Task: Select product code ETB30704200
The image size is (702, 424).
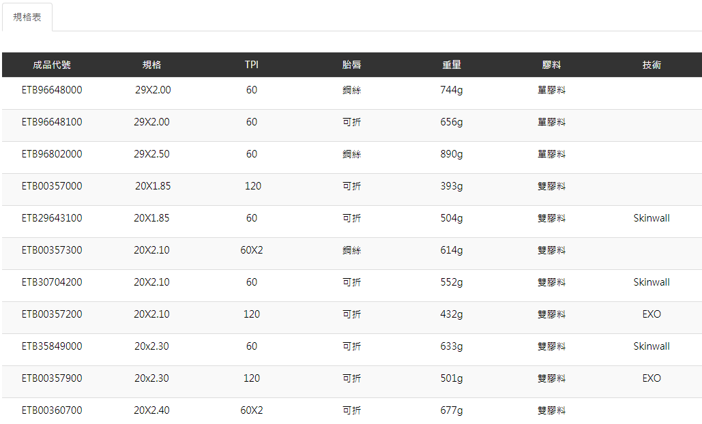Action: pos(52,282)
